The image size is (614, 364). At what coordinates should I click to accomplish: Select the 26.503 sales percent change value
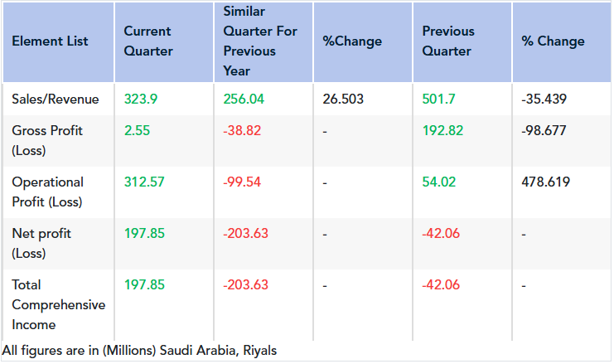(343, 99)
